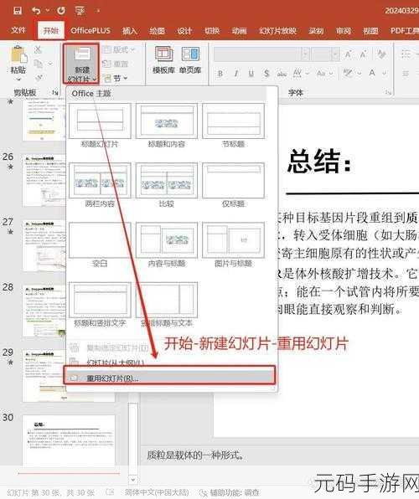Choose the 比较 layout
This screenshot has height=499, width=419.
(166, 185)
